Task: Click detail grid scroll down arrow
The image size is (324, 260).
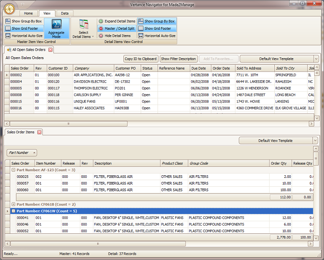Action: (316, 238)
